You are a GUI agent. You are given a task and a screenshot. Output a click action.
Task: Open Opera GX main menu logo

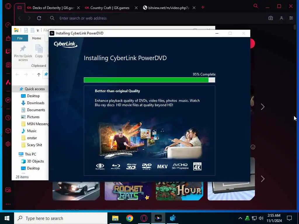(8, 6)
